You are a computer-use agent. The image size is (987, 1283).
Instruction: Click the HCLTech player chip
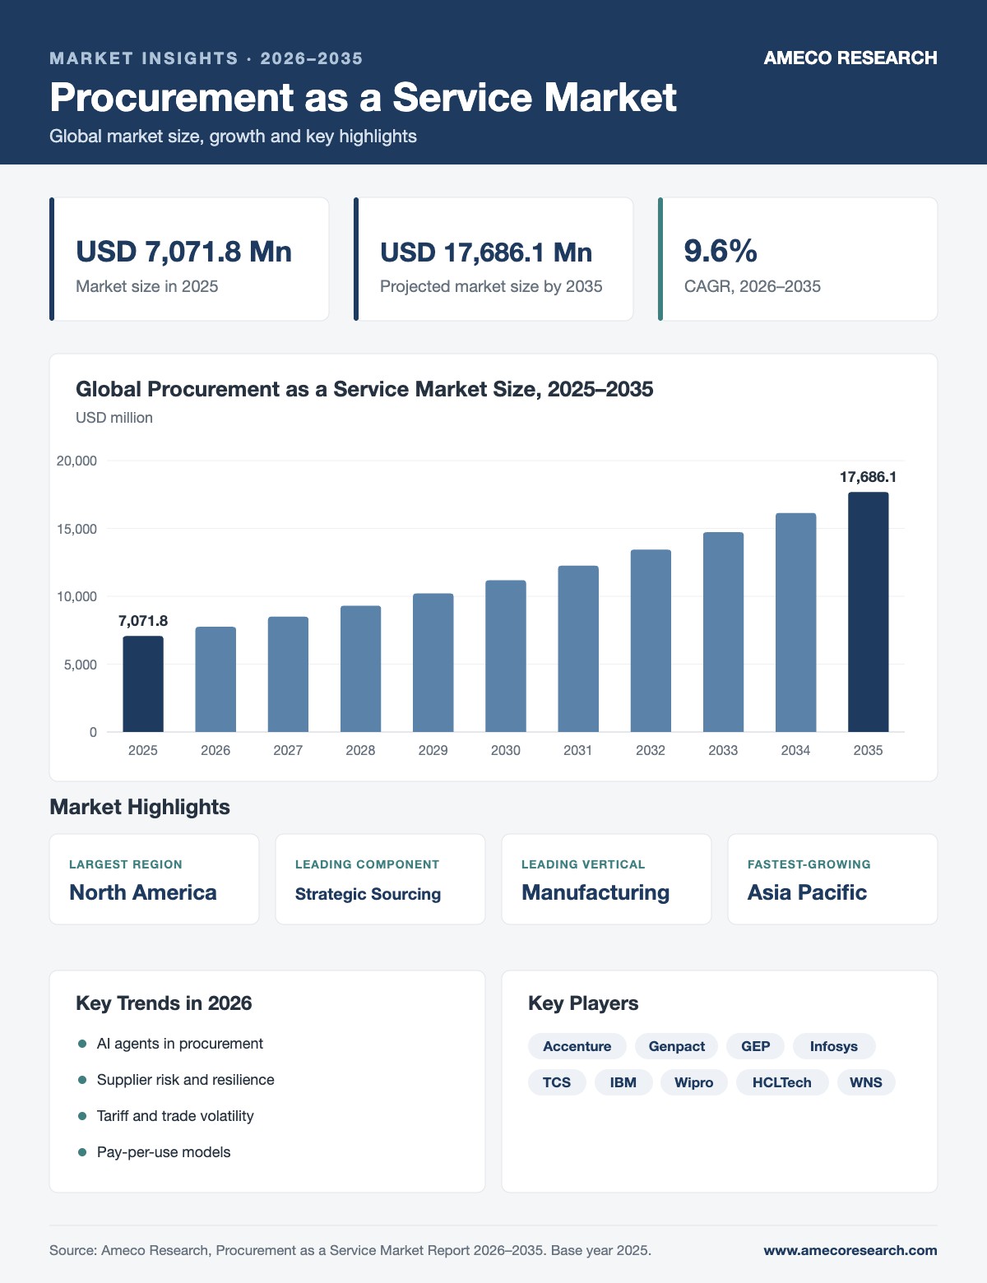pyautogui.click(x=782, y=1082)
